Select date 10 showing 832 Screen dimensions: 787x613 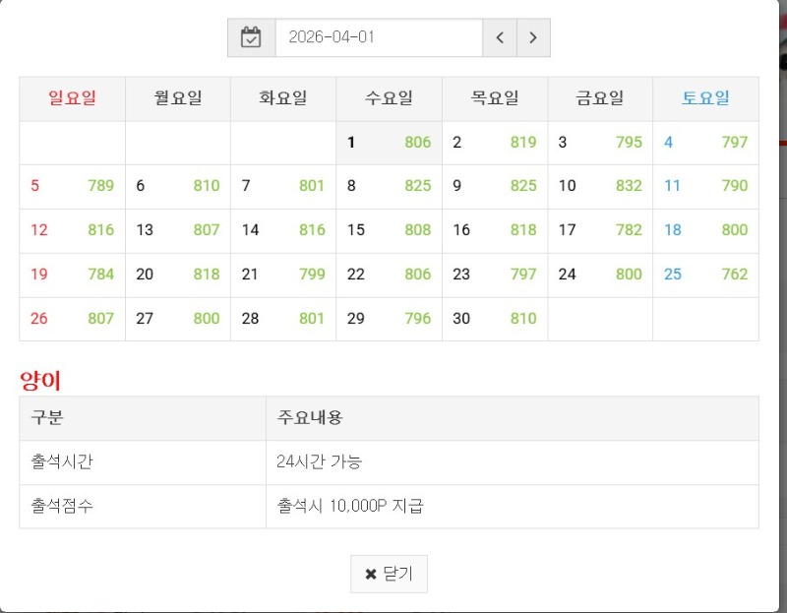(600, 186)
